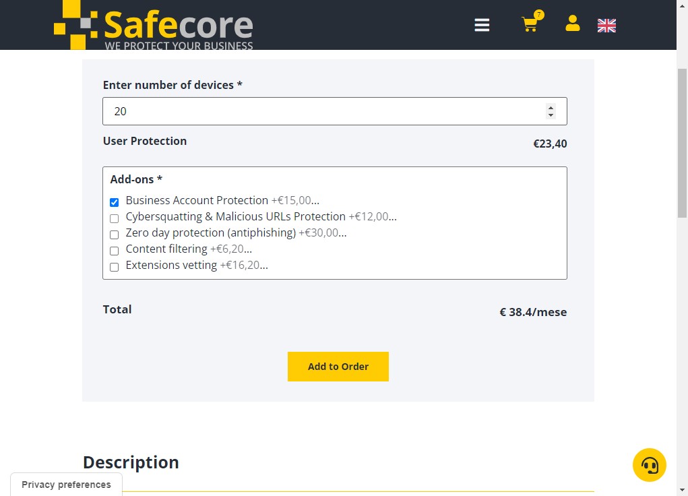Click the page scrollbar thumb
This screenshot has height=496, width=688.
682,143
